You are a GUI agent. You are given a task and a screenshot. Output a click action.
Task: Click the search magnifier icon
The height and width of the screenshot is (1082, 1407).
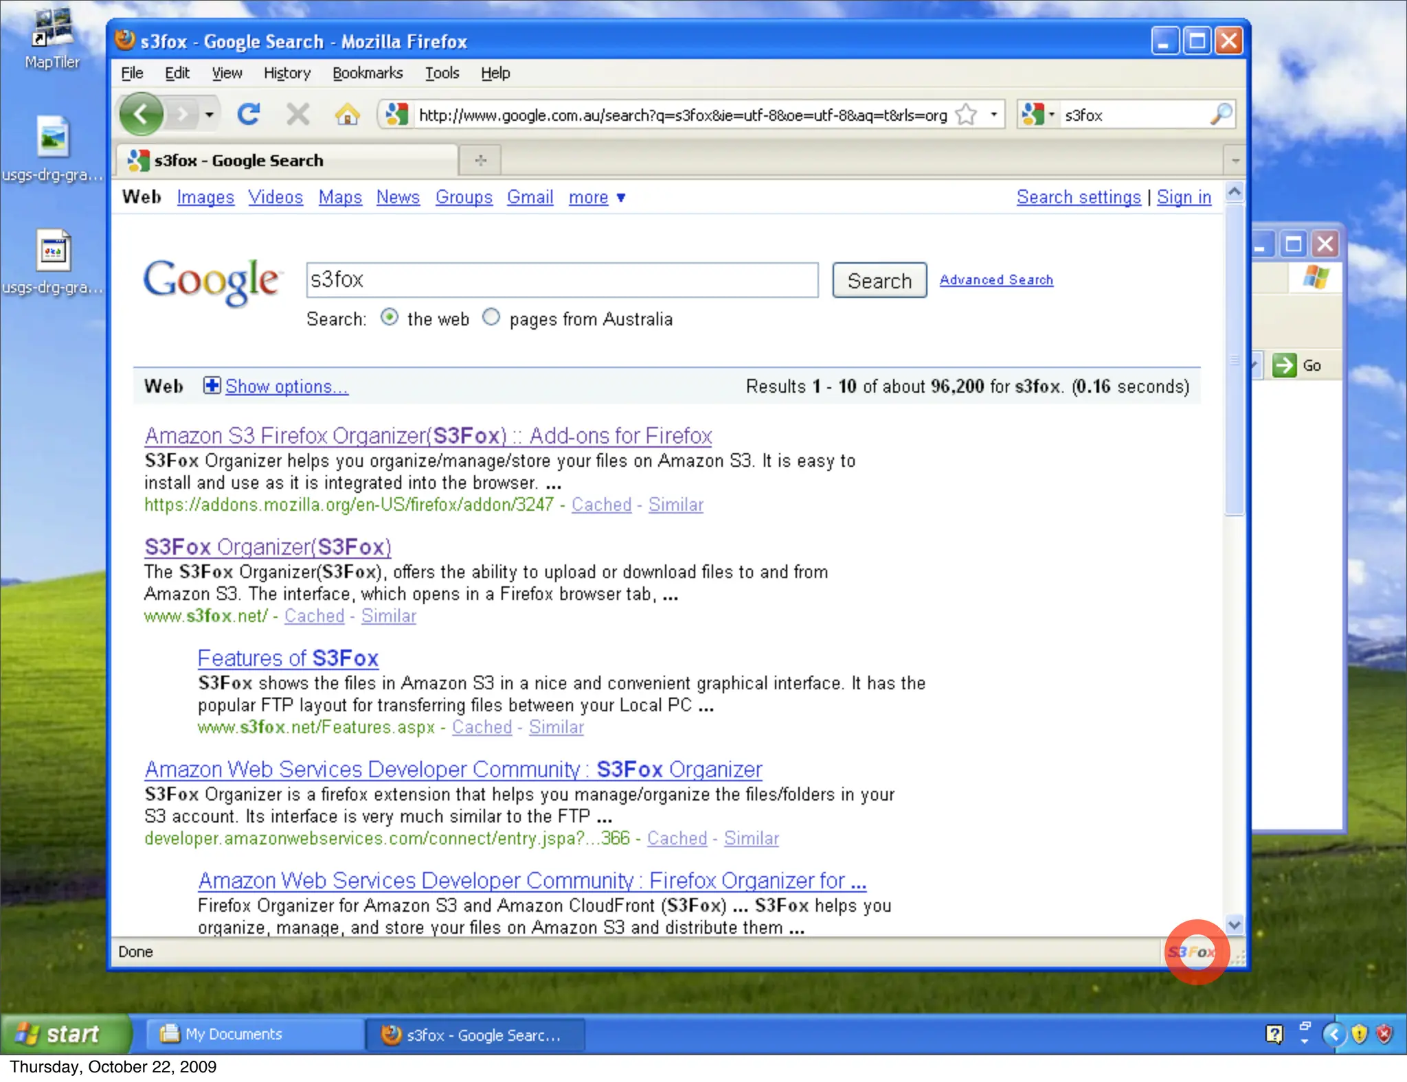pyautogui.click(x=1220, y=114)
